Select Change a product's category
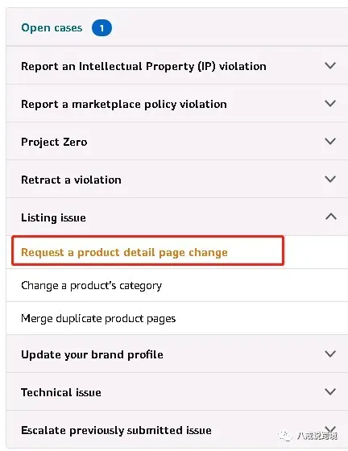348x451 pixels. [x=92, y=286]
